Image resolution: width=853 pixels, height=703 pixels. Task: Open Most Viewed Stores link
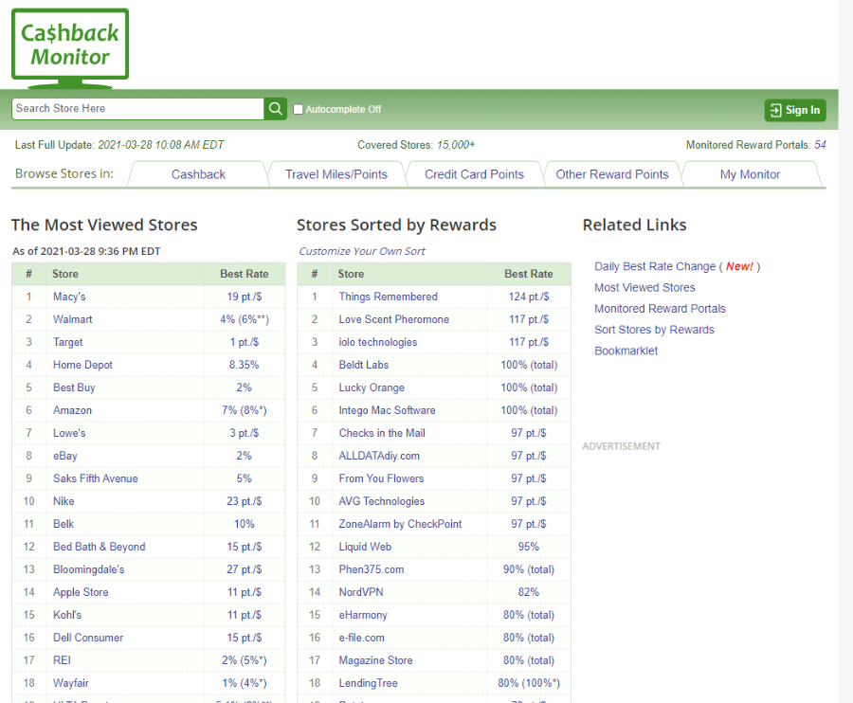point(644,288)
